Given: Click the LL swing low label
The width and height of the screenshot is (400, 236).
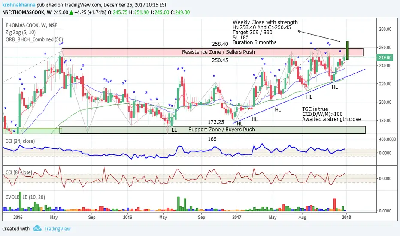Looking at the screenshot, I should [174, 130].
